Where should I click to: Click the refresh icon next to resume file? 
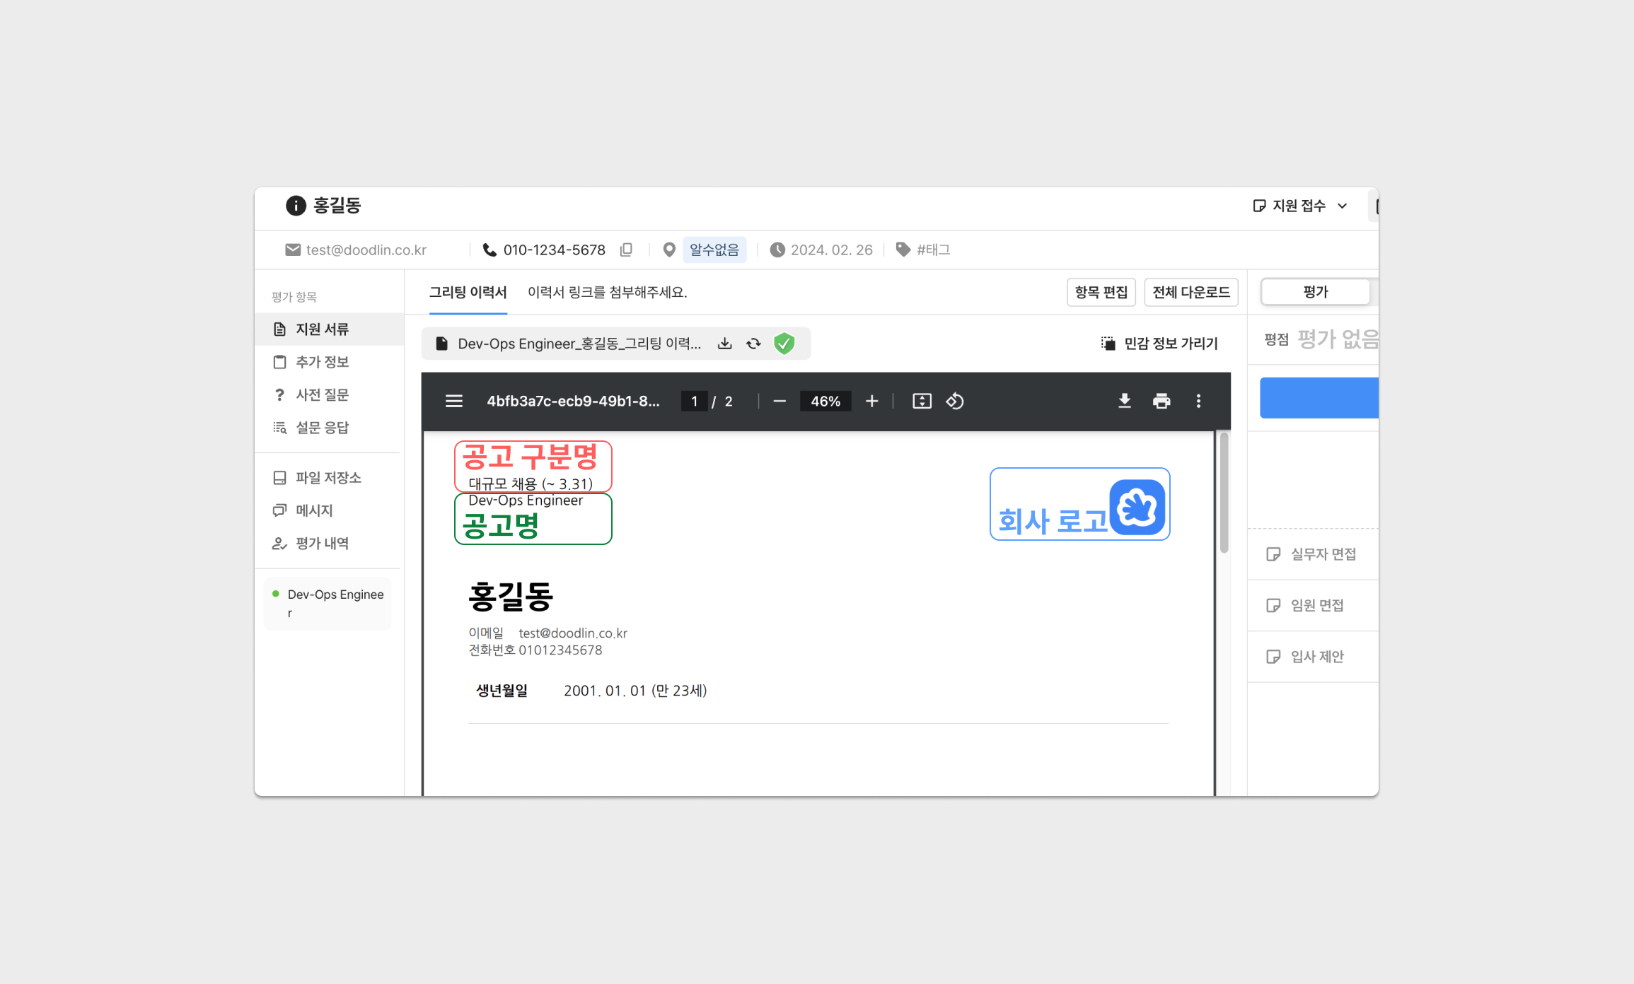click(x=753, y=344)
